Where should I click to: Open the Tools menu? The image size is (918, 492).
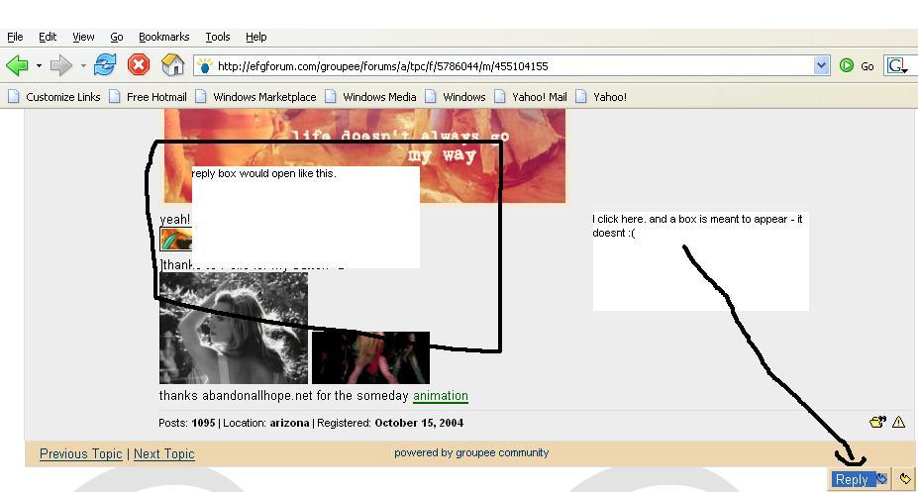[217, 37]
